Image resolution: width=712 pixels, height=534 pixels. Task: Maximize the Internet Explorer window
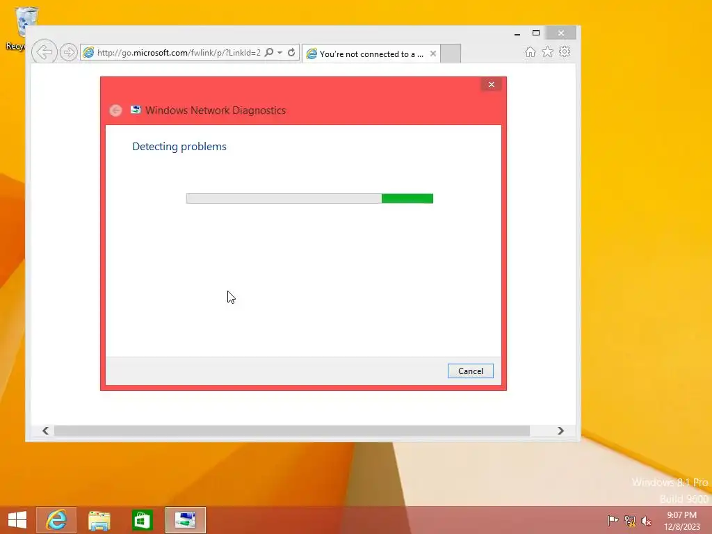[536, 33]
